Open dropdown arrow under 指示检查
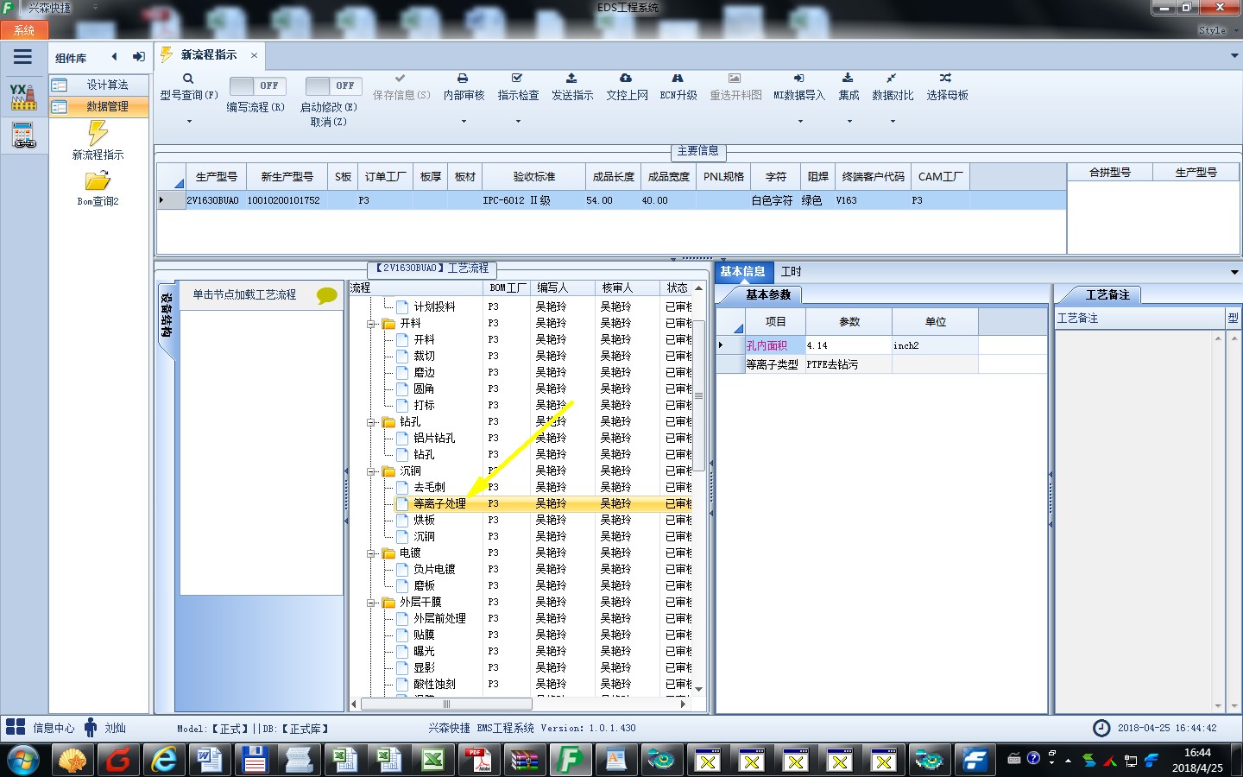1243x777 pixels. (x=518, y=122)
